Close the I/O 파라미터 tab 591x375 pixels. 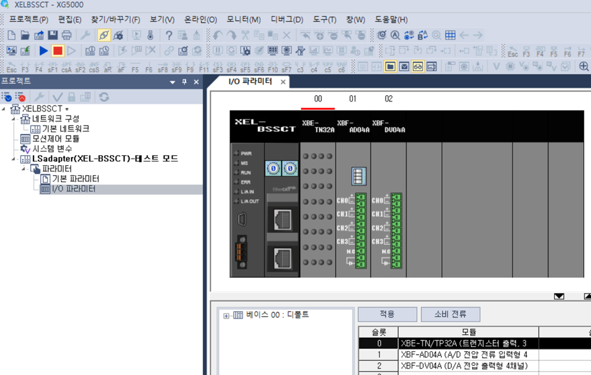click(x=283, y=81)
